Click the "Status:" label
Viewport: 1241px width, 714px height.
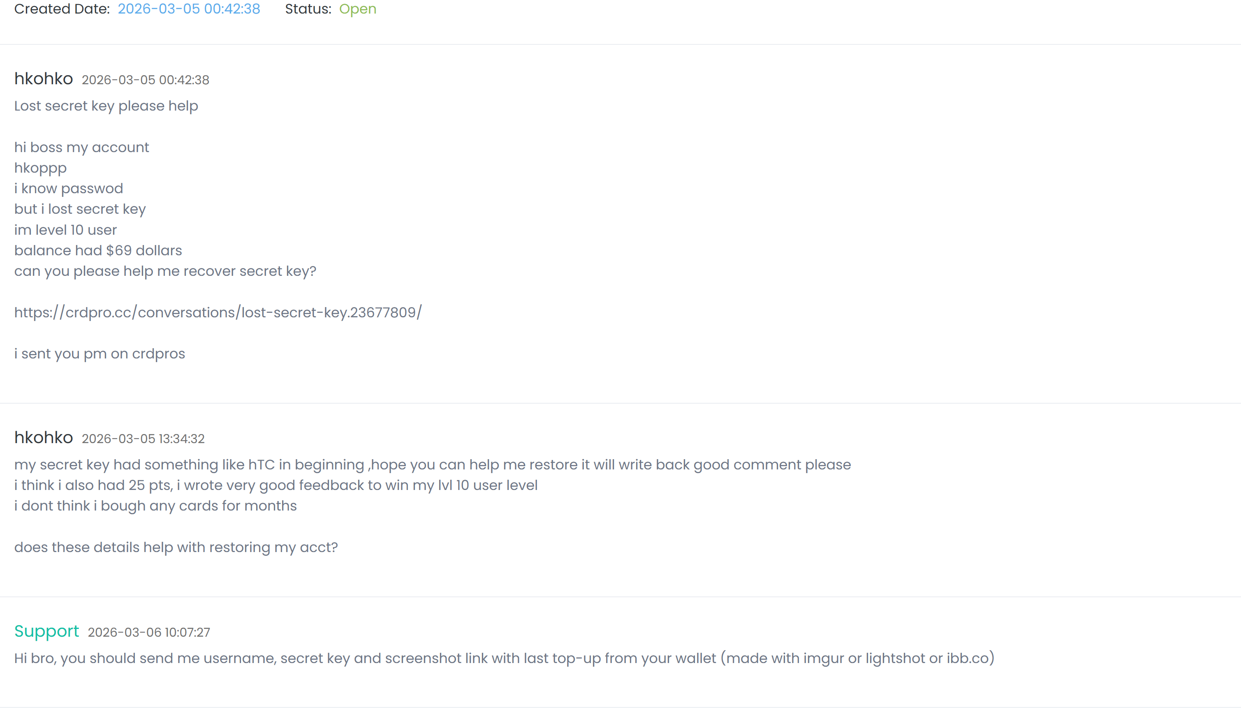(x=308, y=9)
